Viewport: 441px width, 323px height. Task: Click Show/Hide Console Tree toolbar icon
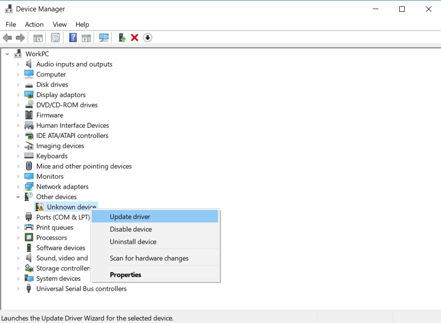tap(38, 38)
